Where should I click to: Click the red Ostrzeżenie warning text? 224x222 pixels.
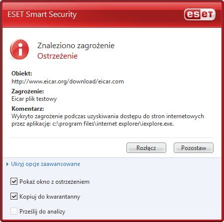click(57, 56)
